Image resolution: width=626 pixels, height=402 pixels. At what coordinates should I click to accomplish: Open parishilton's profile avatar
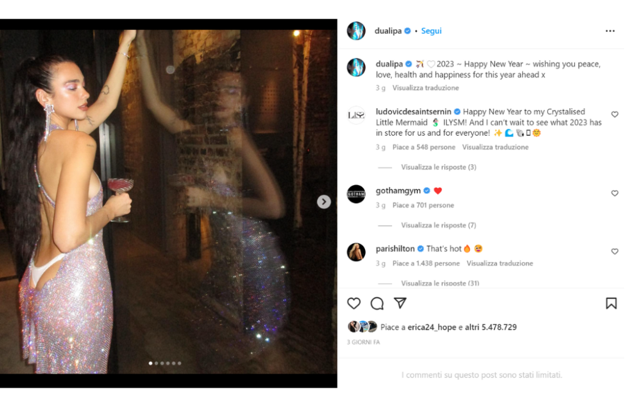[356, 252]
